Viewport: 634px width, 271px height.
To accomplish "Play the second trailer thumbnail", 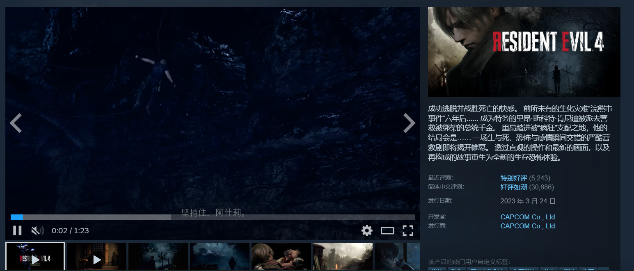I will (96, 257).
